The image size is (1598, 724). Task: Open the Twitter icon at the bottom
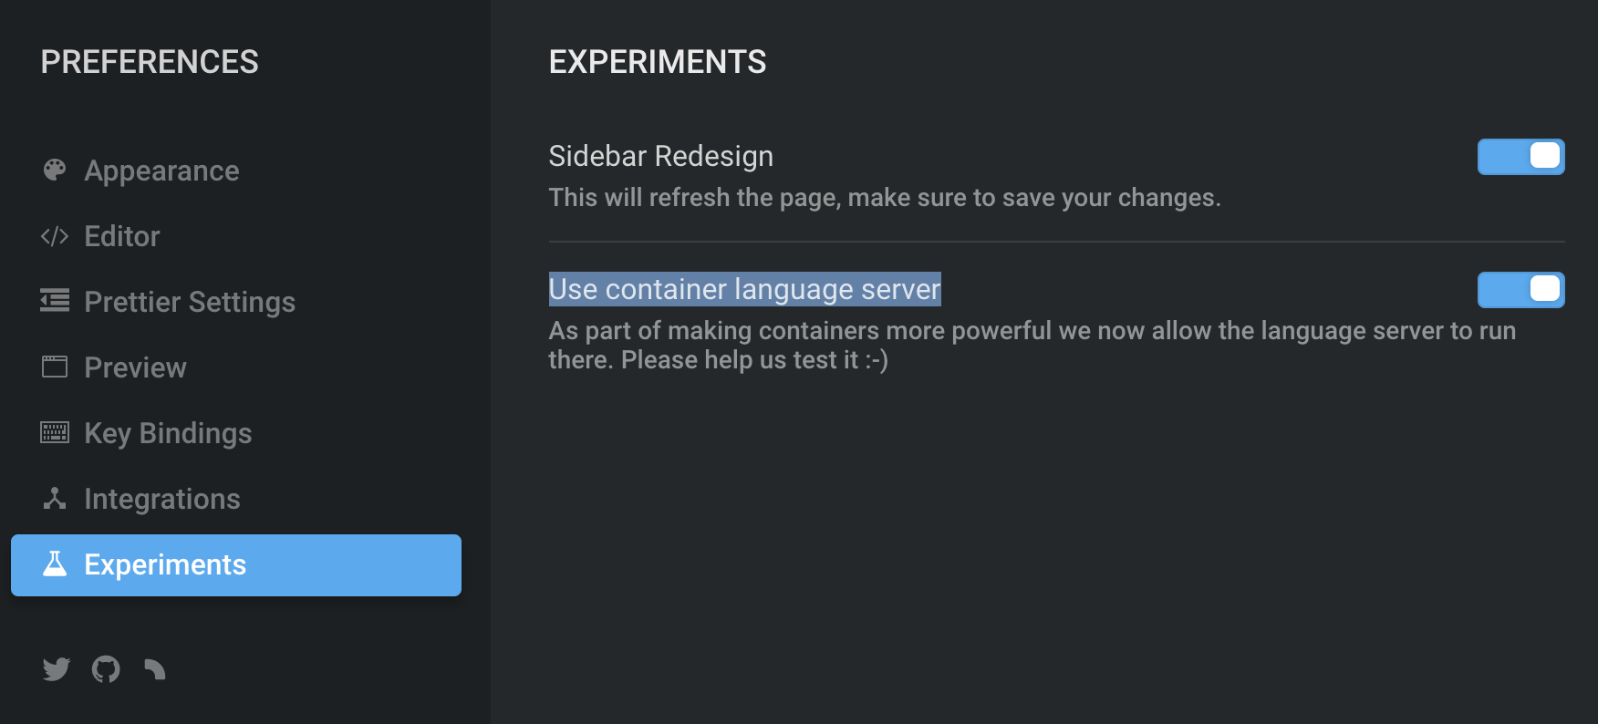[x=56, y=669]
